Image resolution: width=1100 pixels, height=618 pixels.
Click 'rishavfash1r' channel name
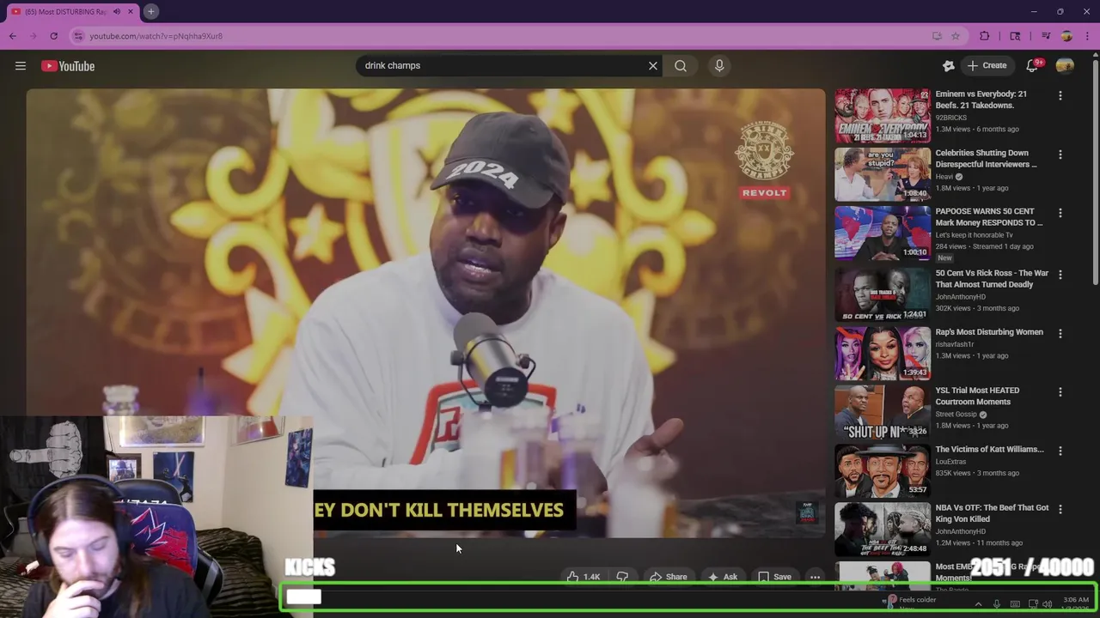[x=955, y=344]
